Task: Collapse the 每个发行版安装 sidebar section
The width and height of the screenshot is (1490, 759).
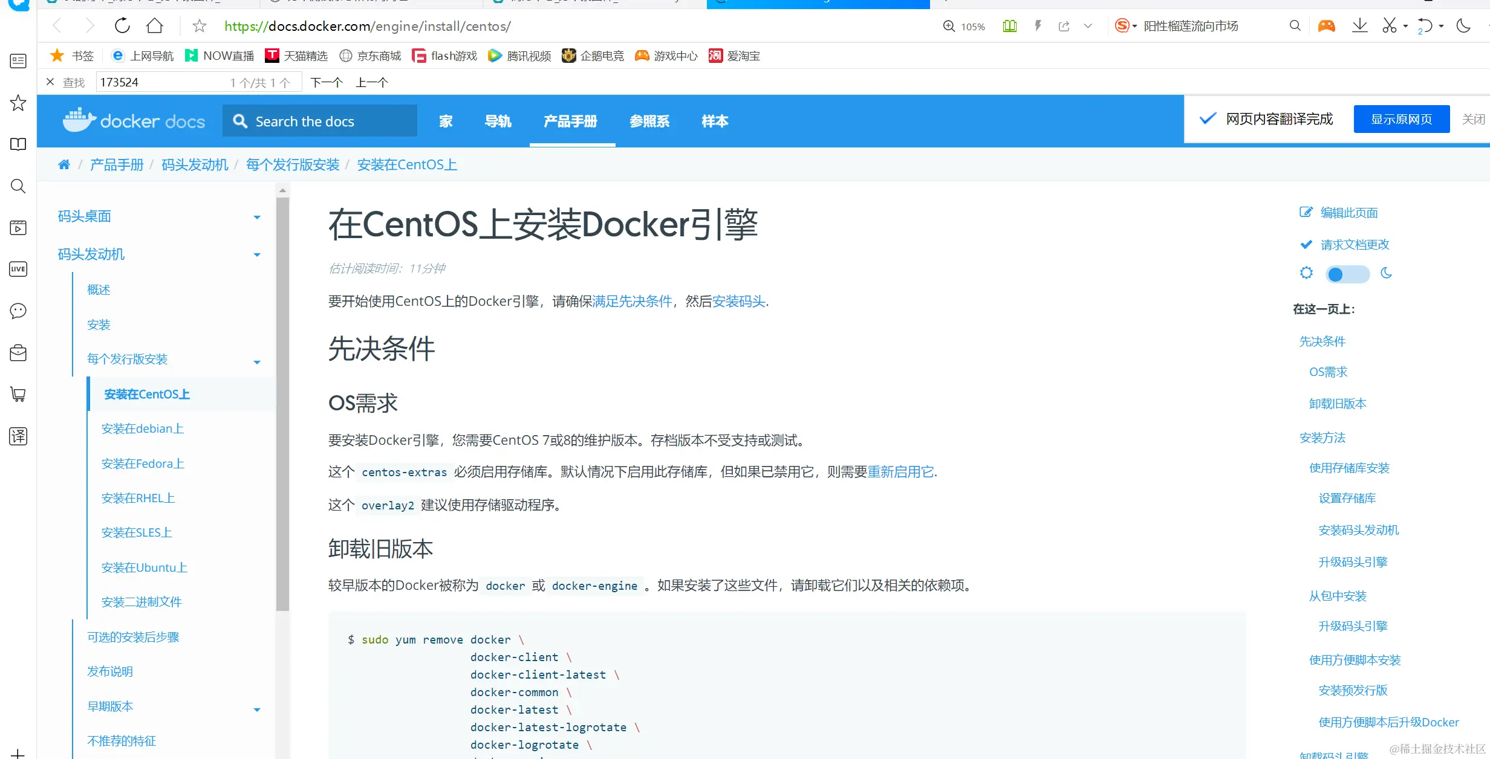Action: tap(257, 362)
